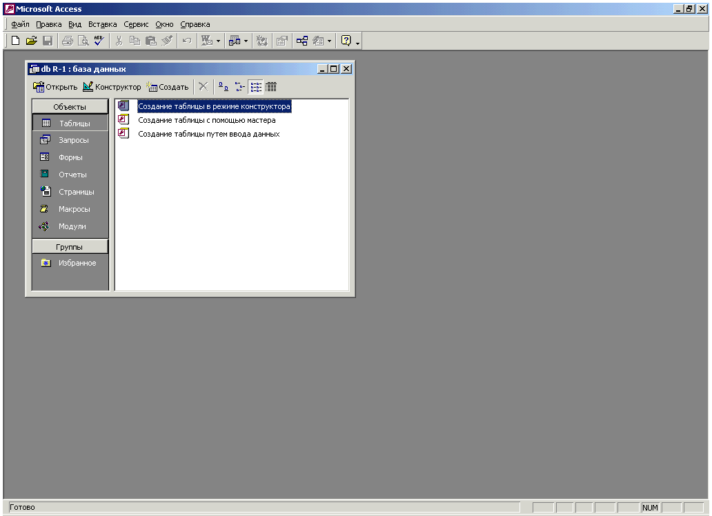Click the icon beside Создание таблицы путем ввода данных
The image size is (712, 516).
[x=123, y=133]
